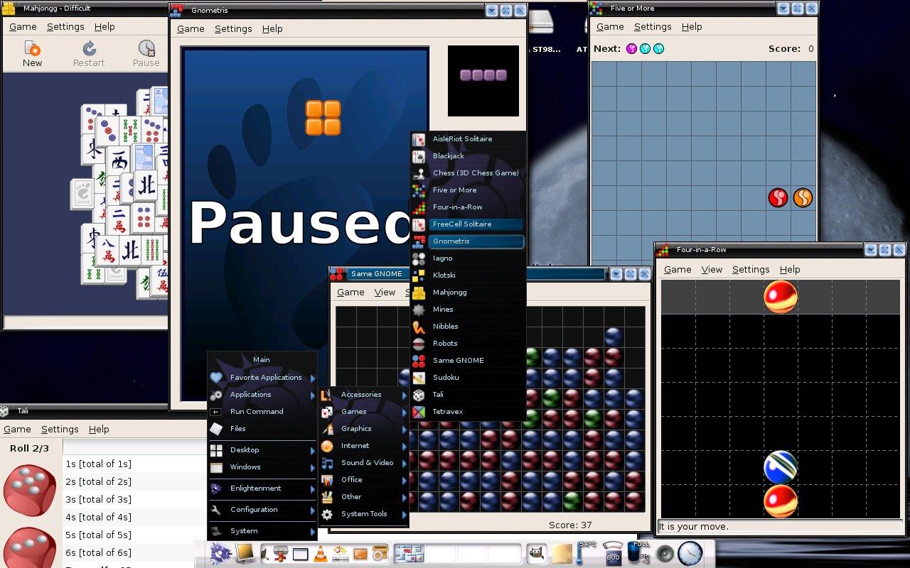Launch Gnometris from the games list
Viewport: 910px width, 568px height.
[469, 241]
